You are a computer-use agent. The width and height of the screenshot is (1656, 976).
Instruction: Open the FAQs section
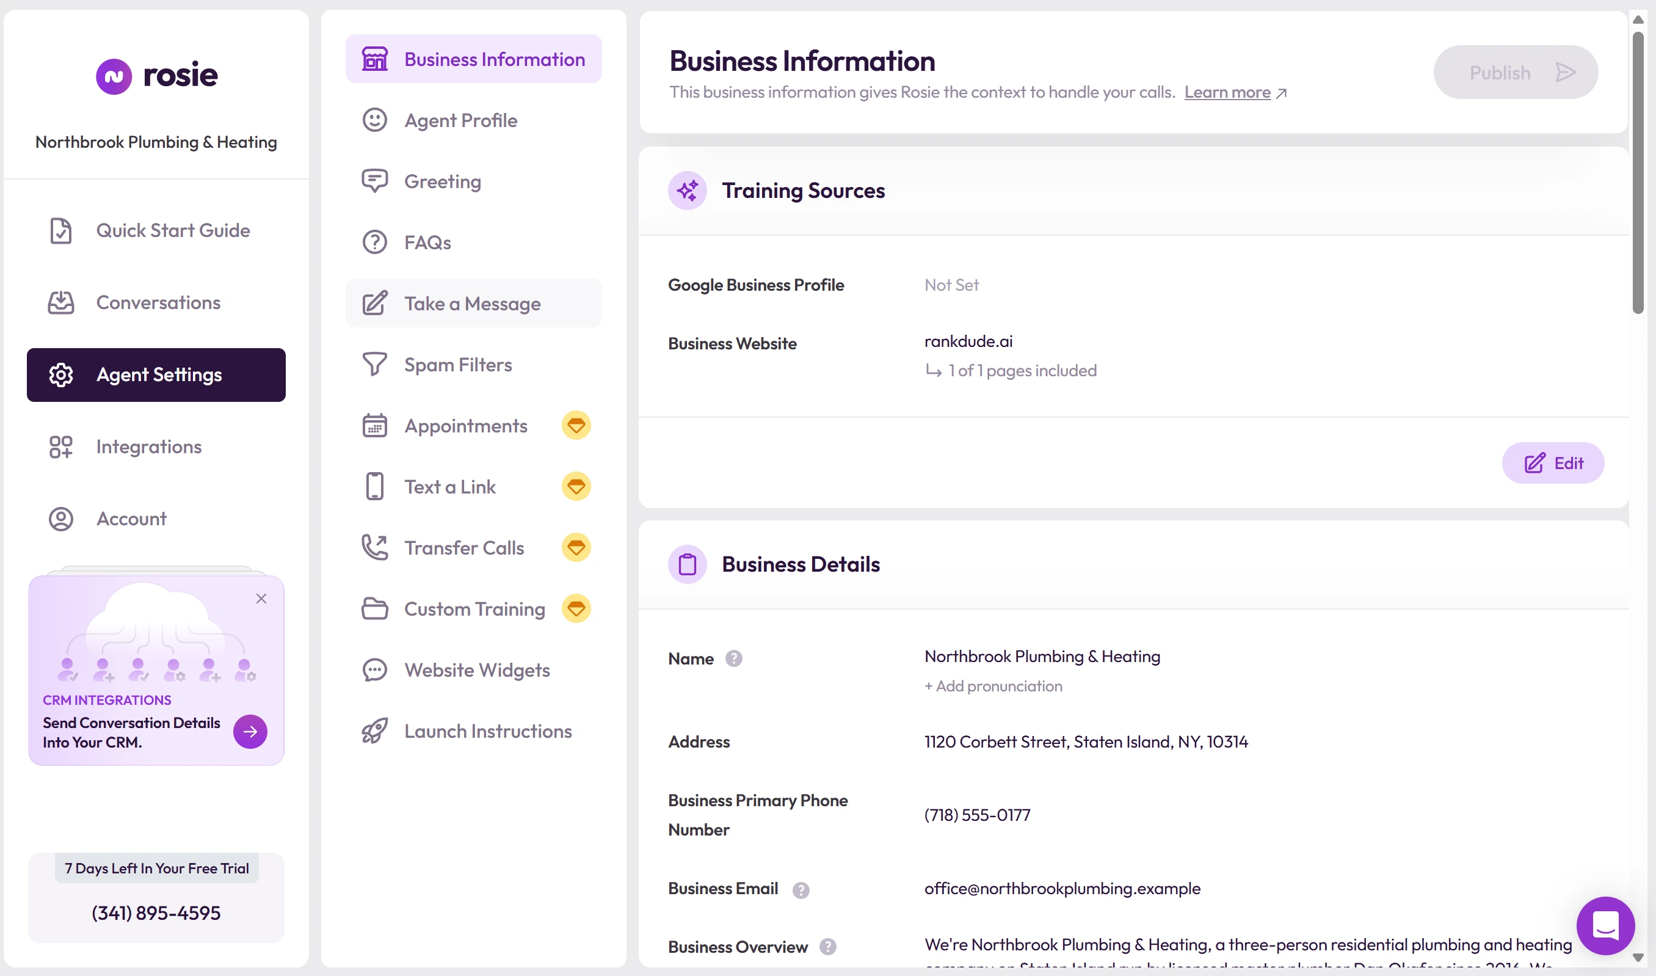473,242
